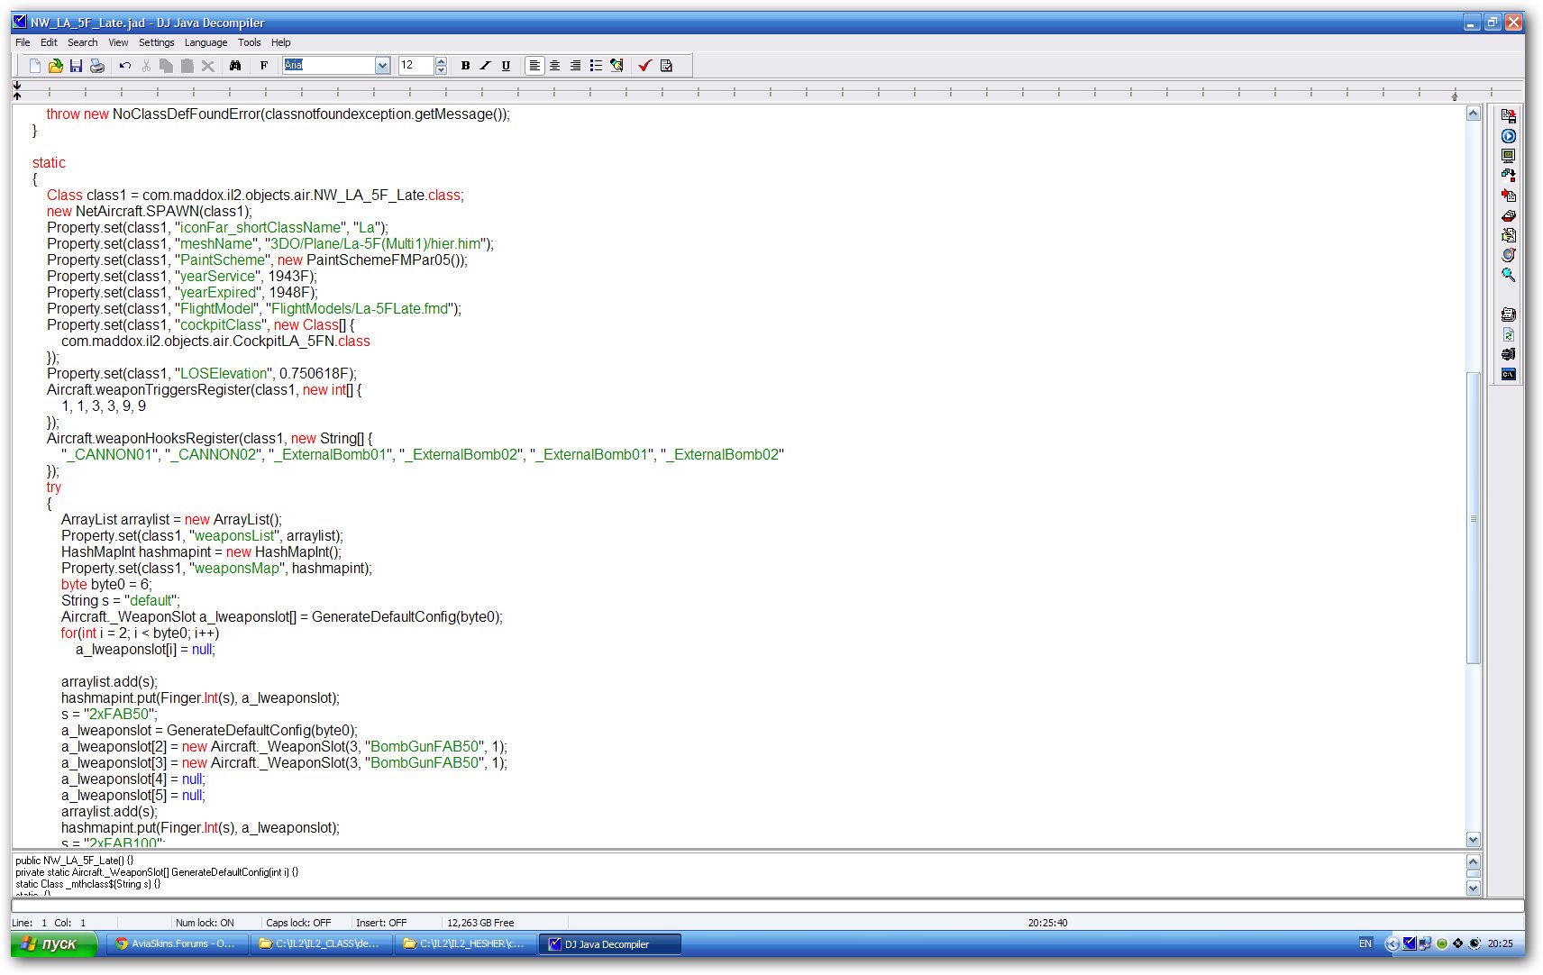
Task: Click the document-save icon atop right sidebar
Action: (1509, 116)
